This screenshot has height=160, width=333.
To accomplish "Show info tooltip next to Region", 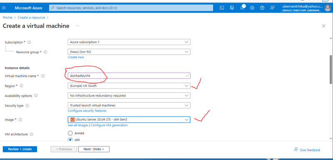I will tap(21, 86).
